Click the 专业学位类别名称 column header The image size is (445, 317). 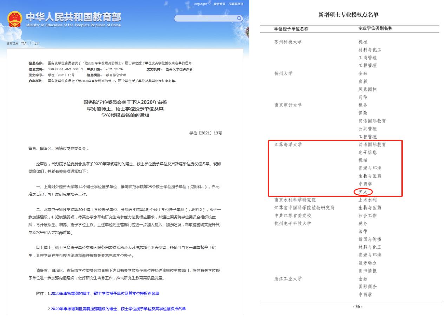(373, 28)
